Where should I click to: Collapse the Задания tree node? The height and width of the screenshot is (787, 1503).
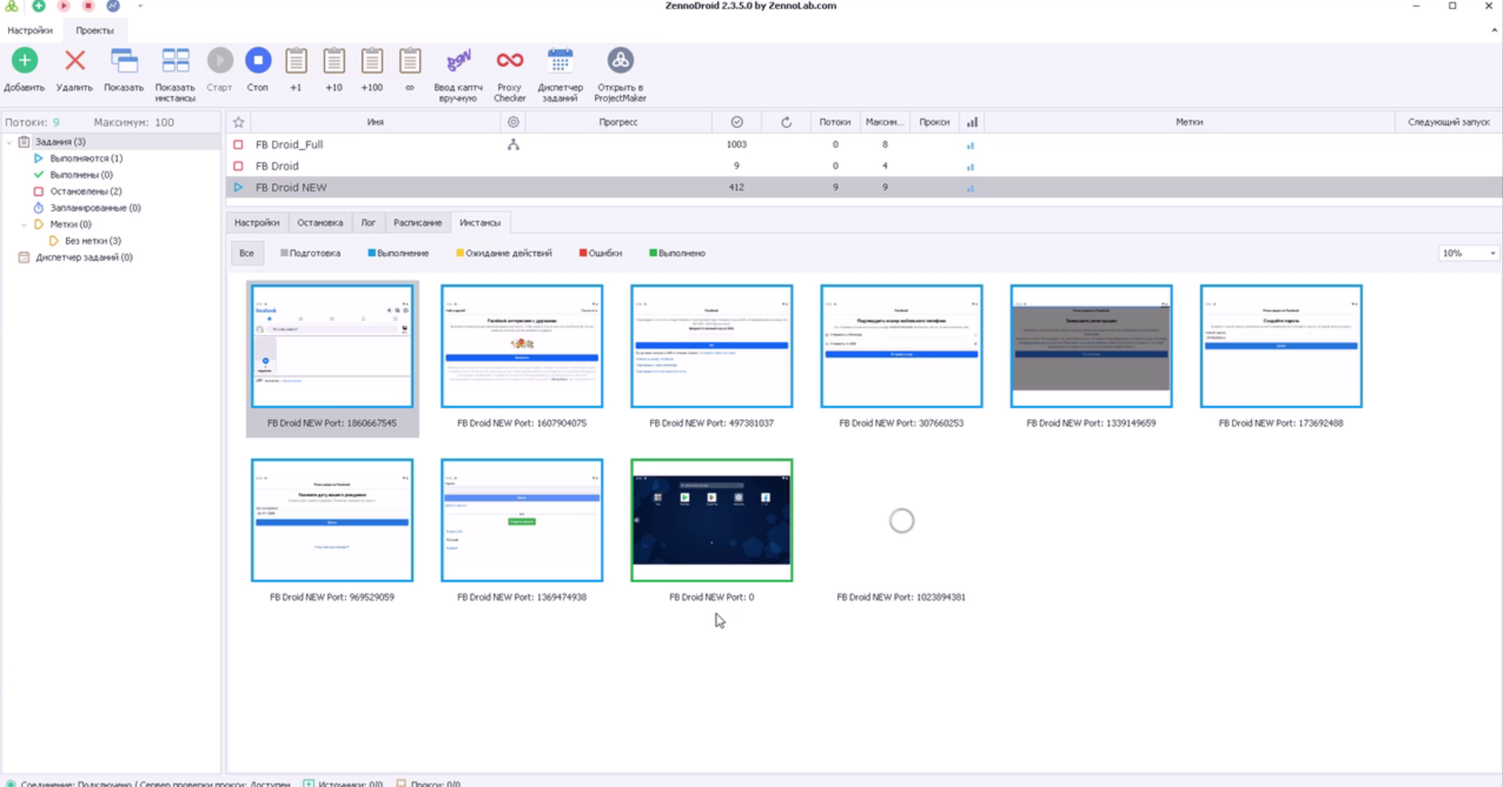click(9, 142)
